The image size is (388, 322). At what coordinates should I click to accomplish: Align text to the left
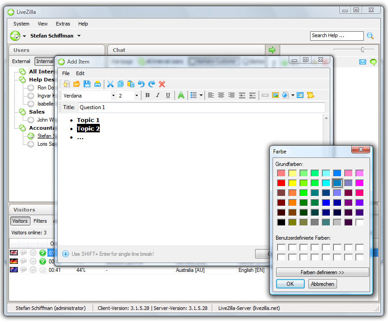click(x=211, y=95)
